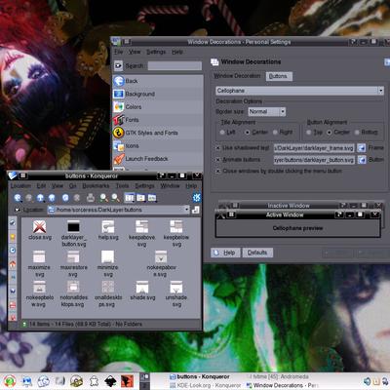This screenshot has width=390, height=390.
Task: Switch to buttons - Konqueror taskbar entry
Action: coord(199,376)
